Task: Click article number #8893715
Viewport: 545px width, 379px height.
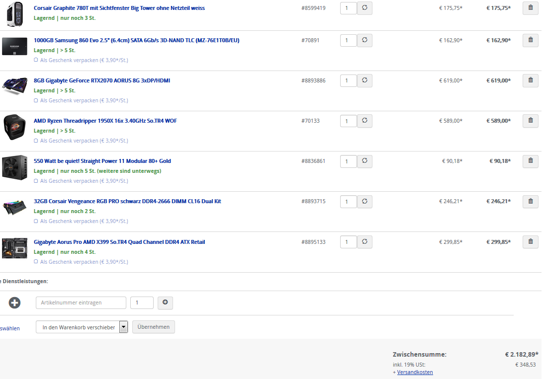Action: click(313, 201)
